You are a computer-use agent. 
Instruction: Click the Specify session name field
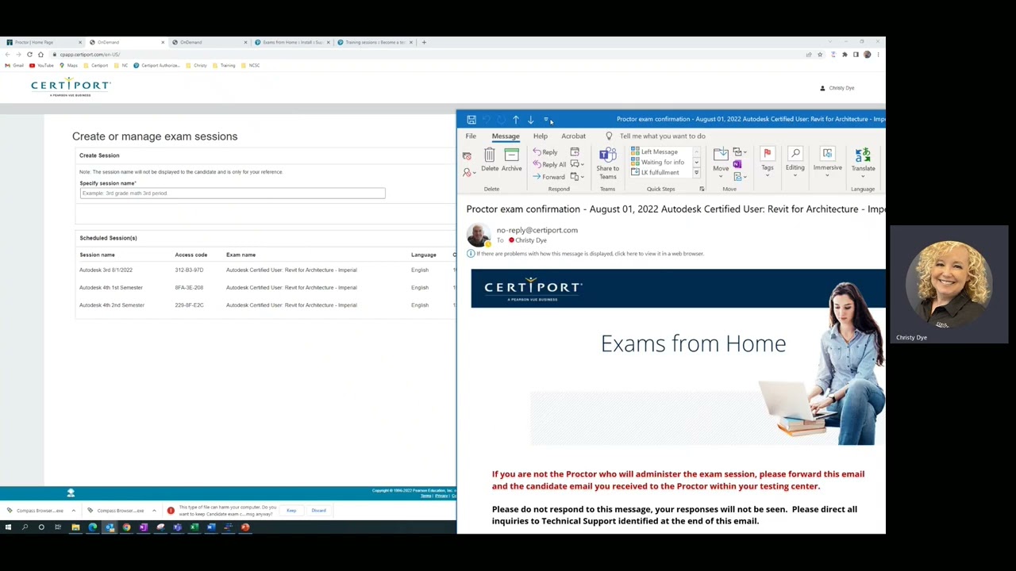[x=233, y=194]
